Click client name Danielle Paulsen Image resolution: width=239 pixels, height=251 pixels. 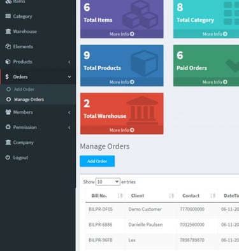tap(145, 225)
